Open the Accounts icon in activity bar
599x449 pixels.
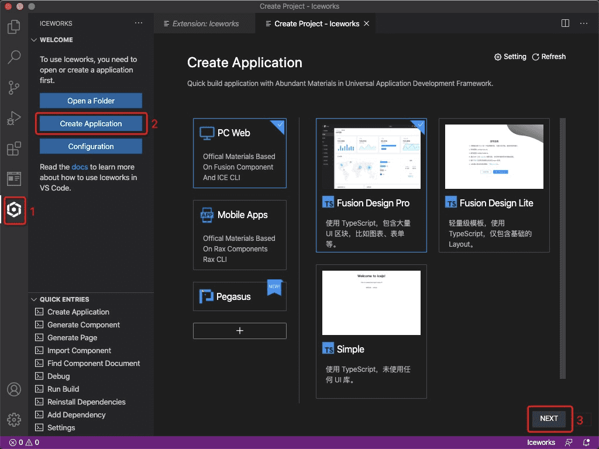click(x=14, y=389)
